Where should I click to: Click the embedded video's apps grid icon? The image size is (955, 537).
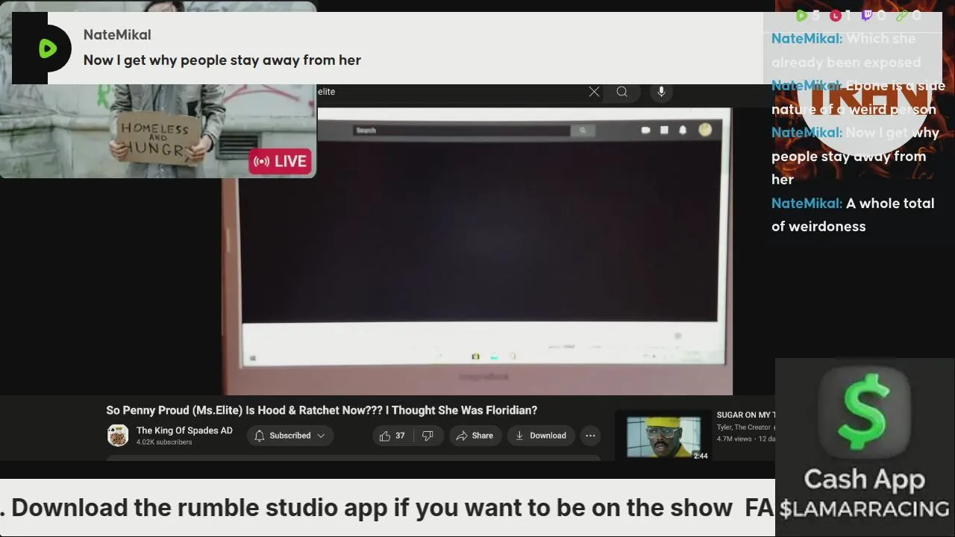click(664, 130)
